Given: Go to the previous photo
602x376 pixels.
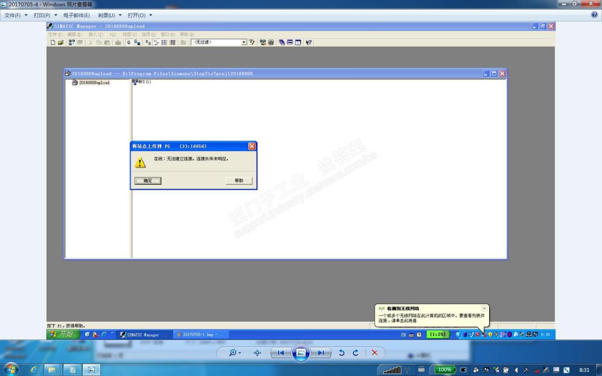Looking at the screenshot, I should (281, 352).
